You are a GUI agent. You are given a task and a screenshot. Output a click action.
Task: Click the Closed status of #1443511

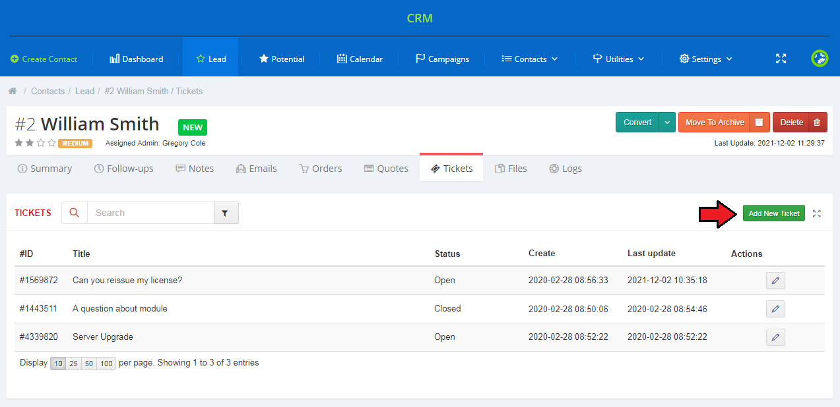coord(447,308)
